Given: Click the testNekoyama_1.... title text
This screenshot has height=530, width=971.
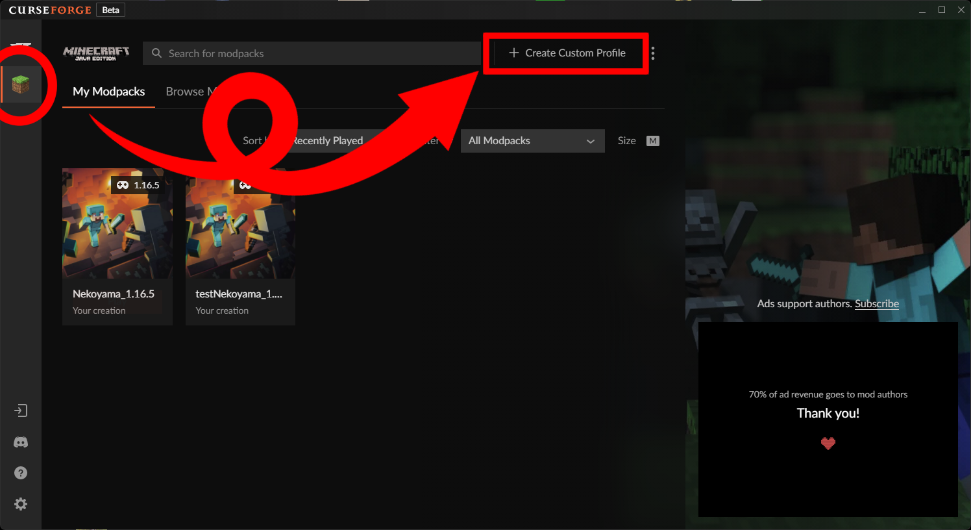Looking at the screenshot, I should (x=239, y=294).
